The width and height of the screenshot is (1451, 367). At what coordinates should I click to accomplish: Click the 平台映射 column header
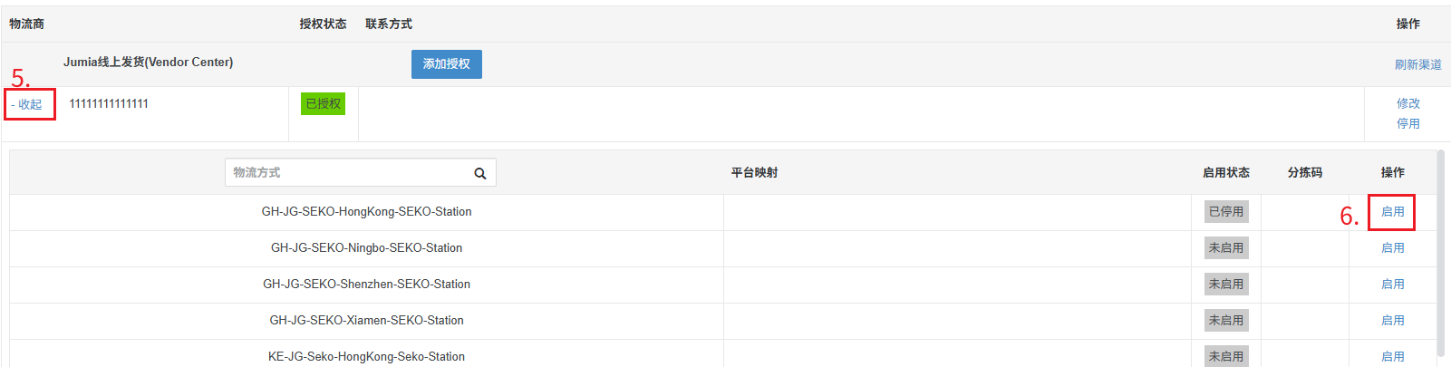tap(754, 172)
